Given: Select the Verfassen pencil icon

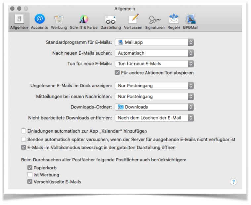Looking at the screenshot, I should point(133,19).
